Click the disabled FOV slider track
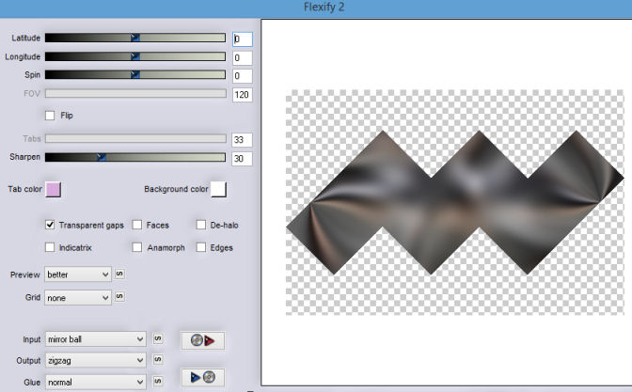Screen dimensions: 632x392 pyautogui.click(x=135, y=93)
